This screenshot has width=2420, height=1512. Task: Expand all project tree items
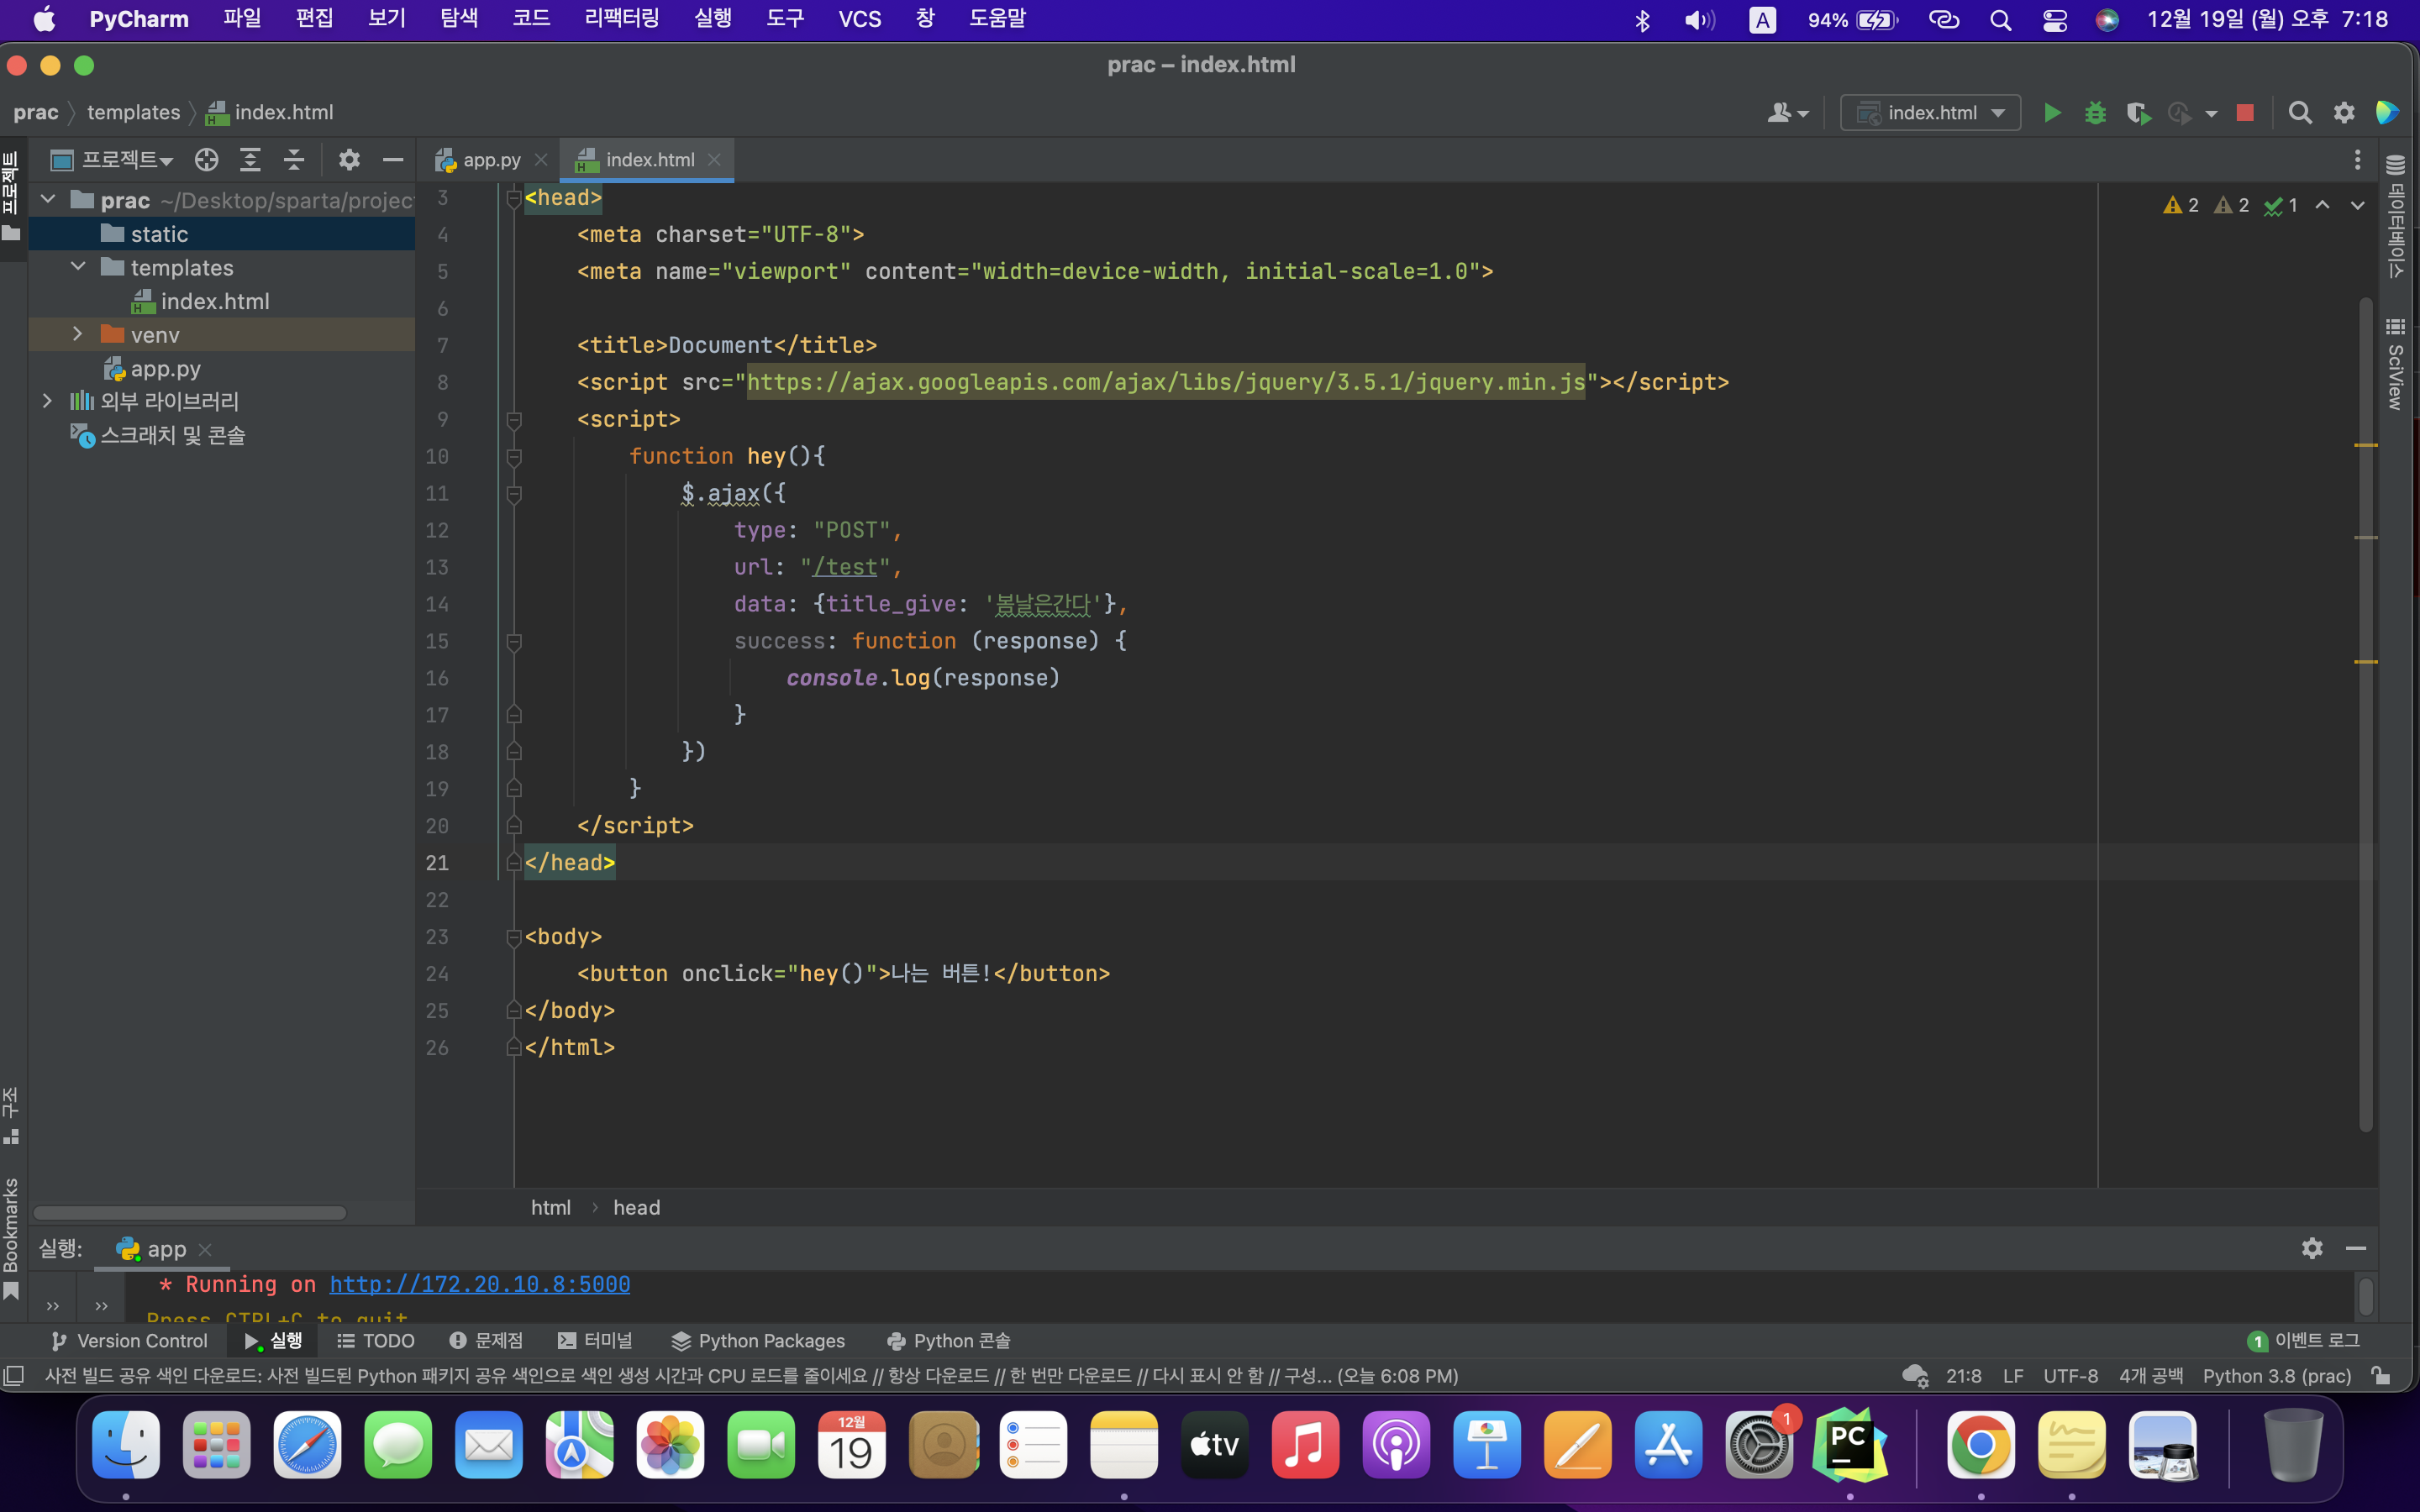coord(250,160)
